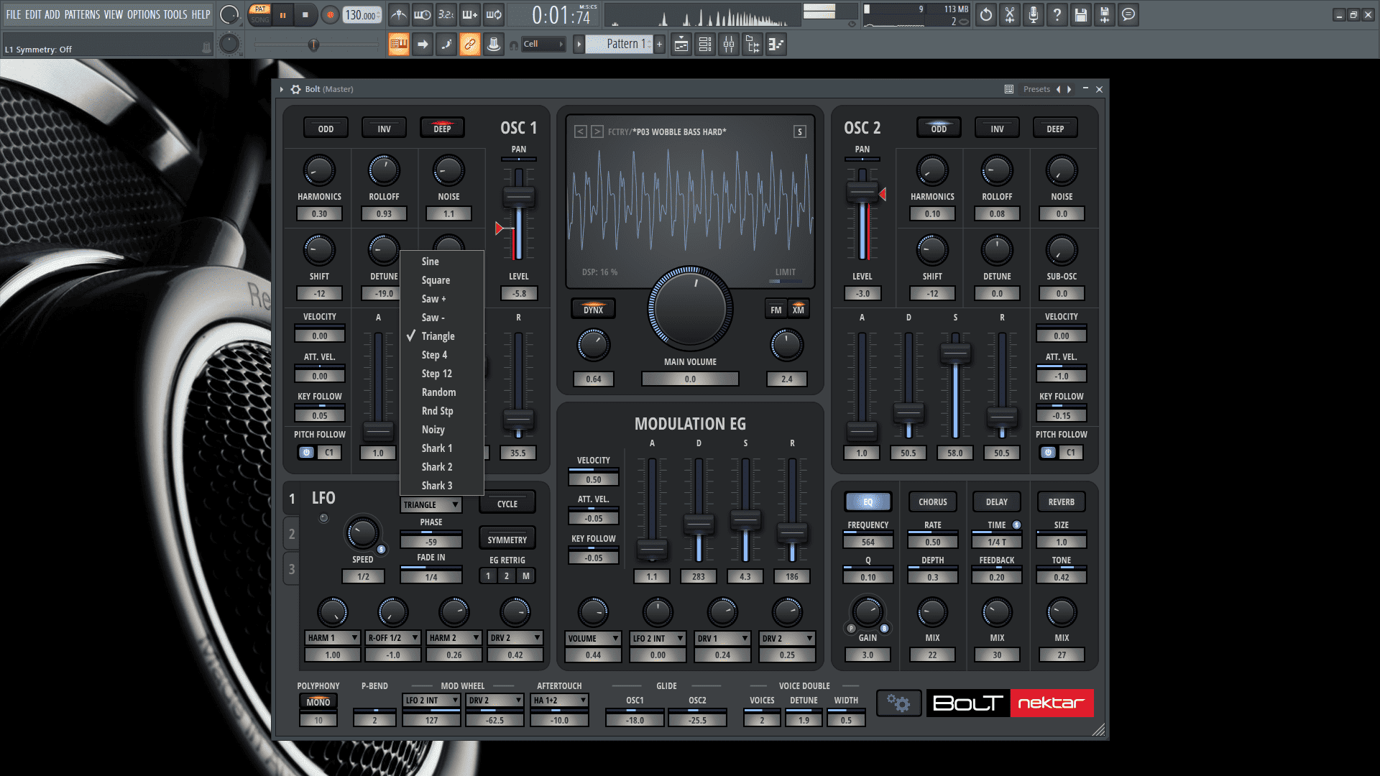
Task: Toggle wait for input icon
Action: pyautogui.click(x=423, y=14)
